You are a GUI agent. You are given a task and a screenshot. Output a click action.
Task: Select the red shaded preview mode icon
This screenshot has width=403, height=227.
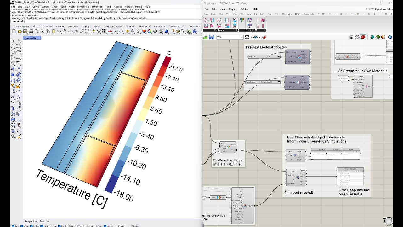tap(363, 37)
